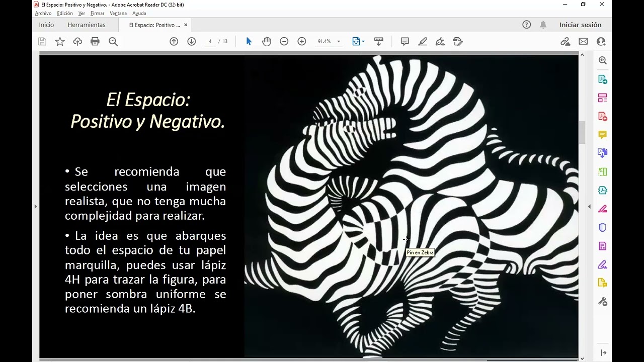Open Fill and Sign tool in sidebar
Image resolution: width=644 pixels, height=362 pixels.
[602, 264]
